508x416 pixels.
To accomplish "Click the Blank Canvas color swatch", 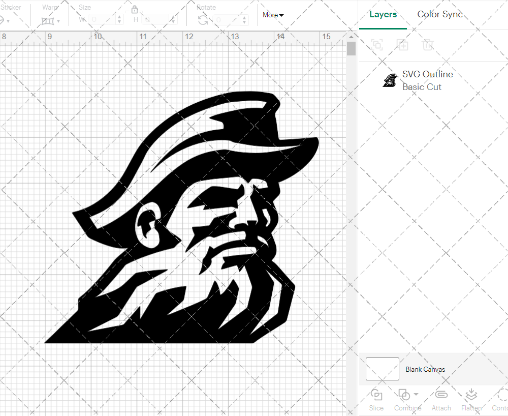I will (x=382, y=369).
